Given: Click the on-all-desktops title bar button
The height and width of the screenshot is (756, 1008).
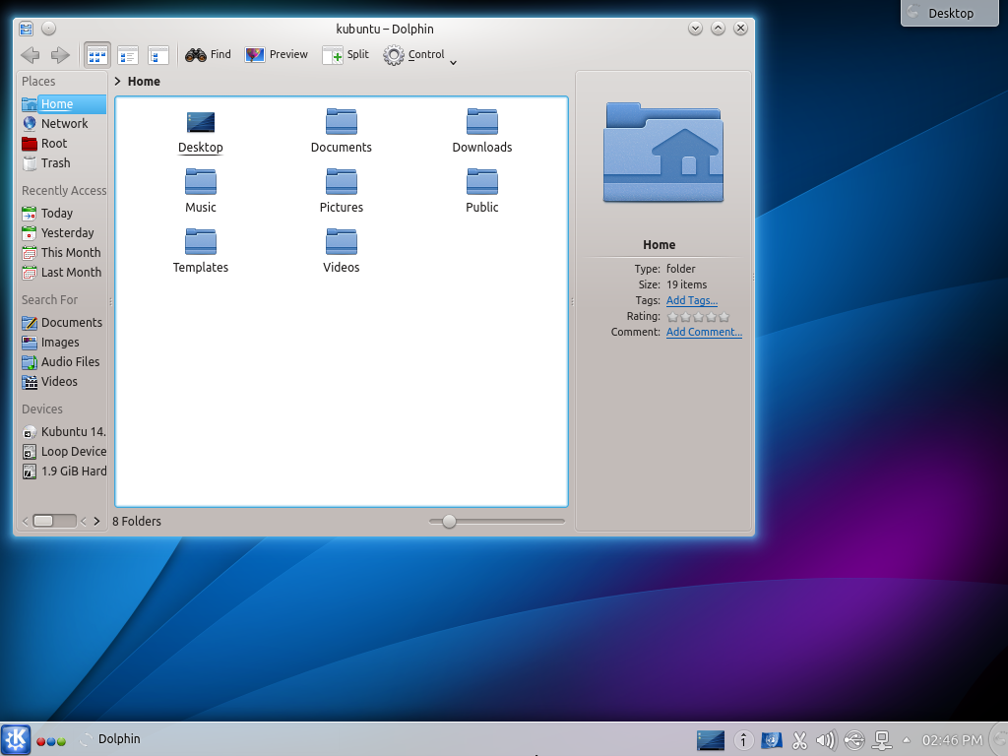Looking at the screenshot, I should point(49,29).
